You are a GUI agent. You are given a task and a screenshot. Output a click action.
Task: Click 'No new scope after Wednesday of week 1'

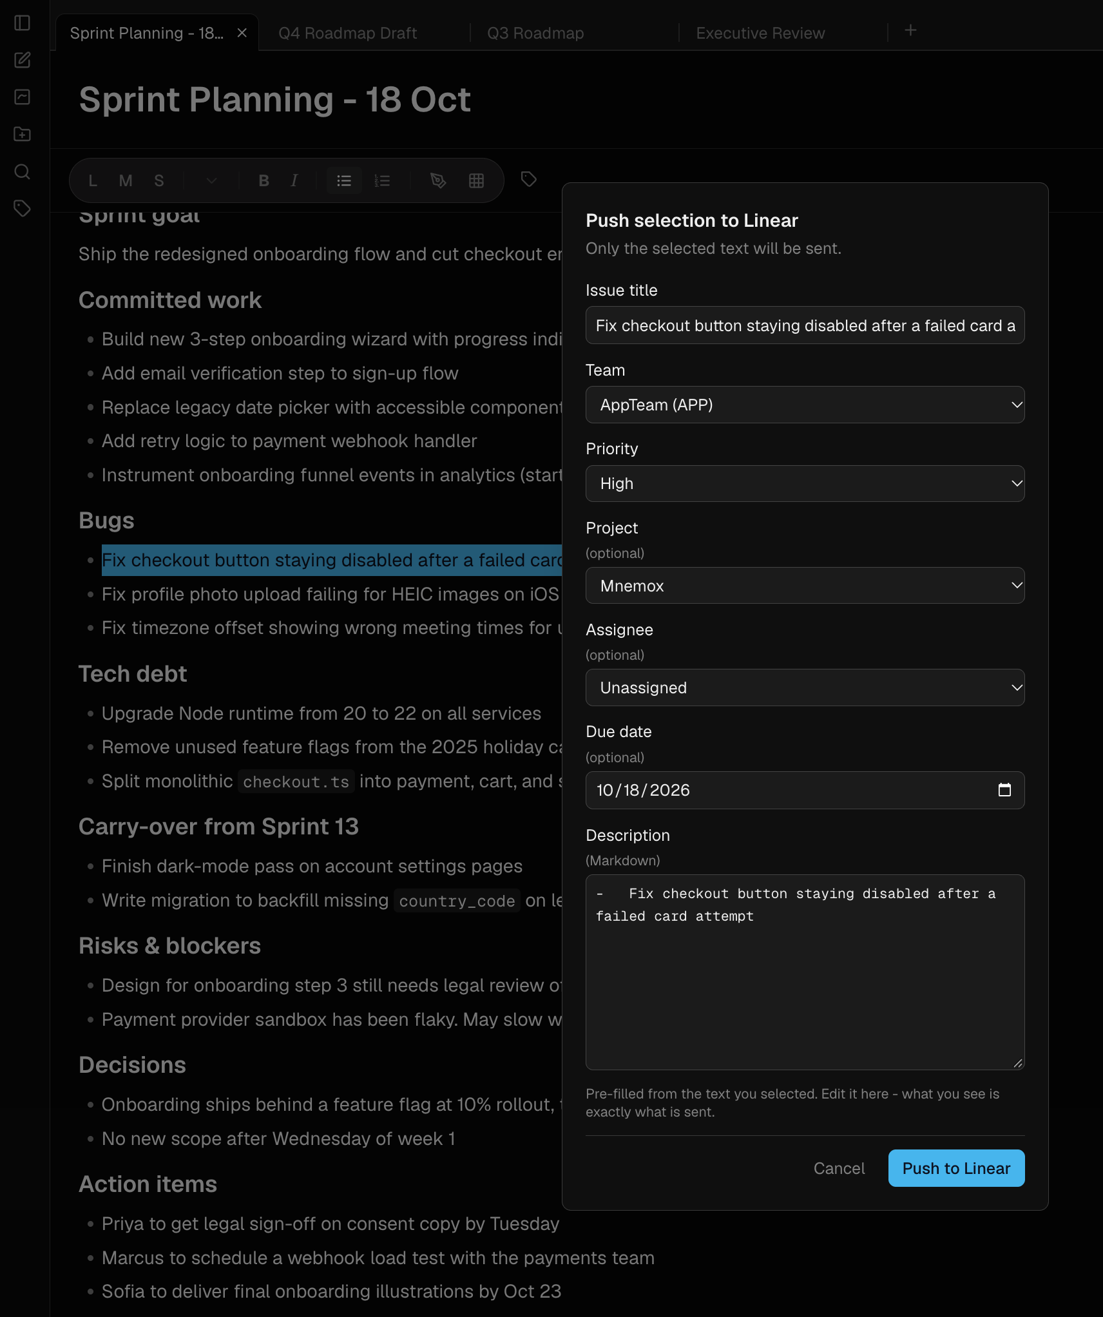[x=278, y=1139]
